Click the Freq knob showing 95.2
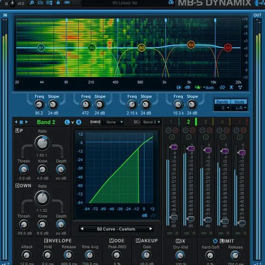Image resolution: width=265 pixels, height=265 pixels. point(39,105)
